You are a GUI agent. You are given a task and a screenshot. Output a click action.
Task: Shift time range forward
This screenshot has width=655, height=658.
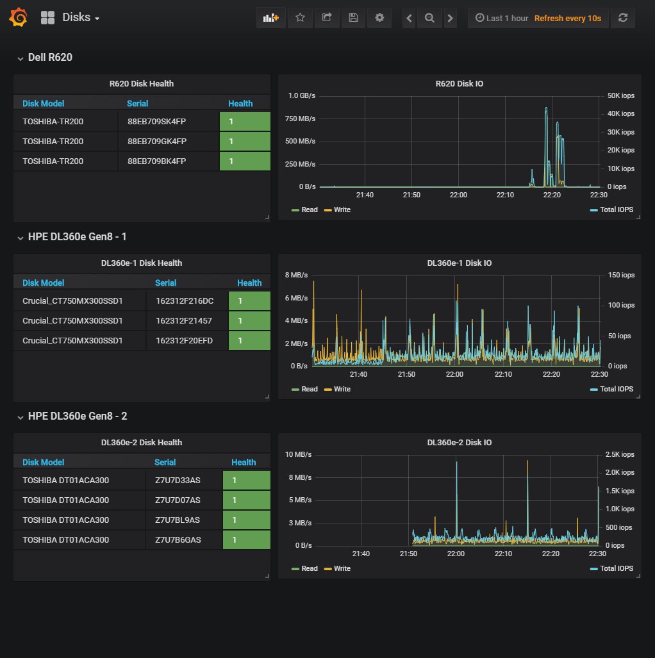tap(450, 18)
